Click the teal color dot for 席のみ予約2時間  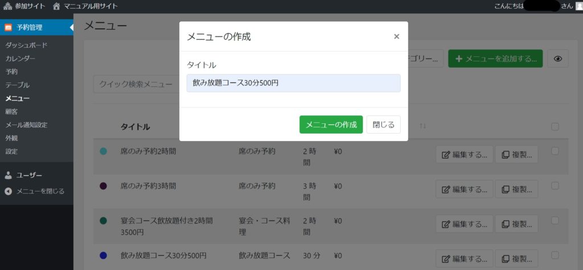(104, 151)
